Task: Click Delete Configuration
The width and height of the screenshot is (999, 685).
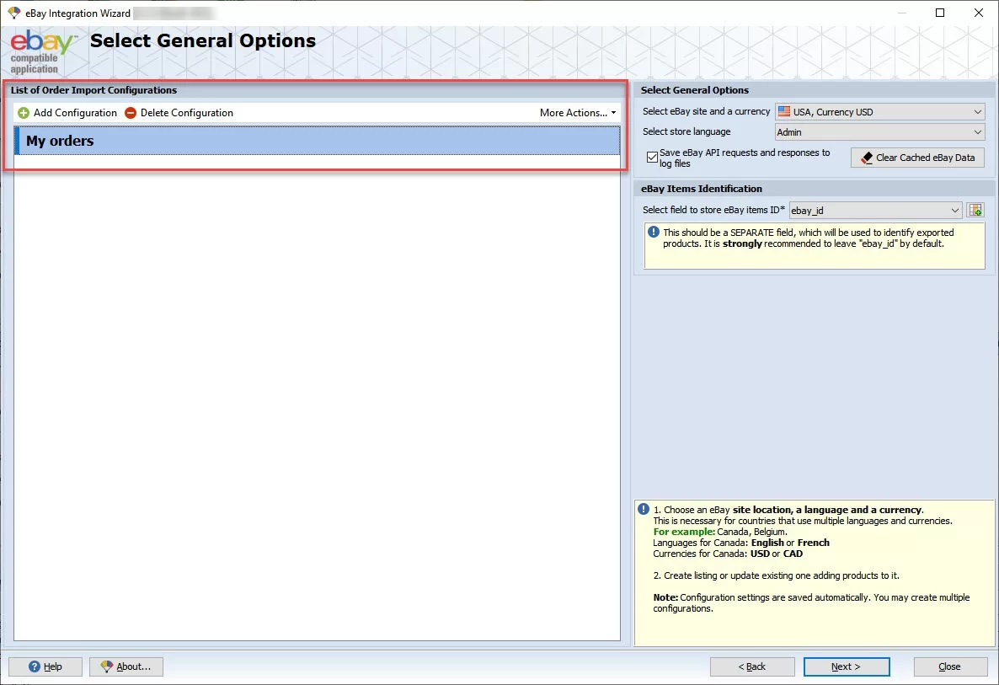Action: coord(179,113)
